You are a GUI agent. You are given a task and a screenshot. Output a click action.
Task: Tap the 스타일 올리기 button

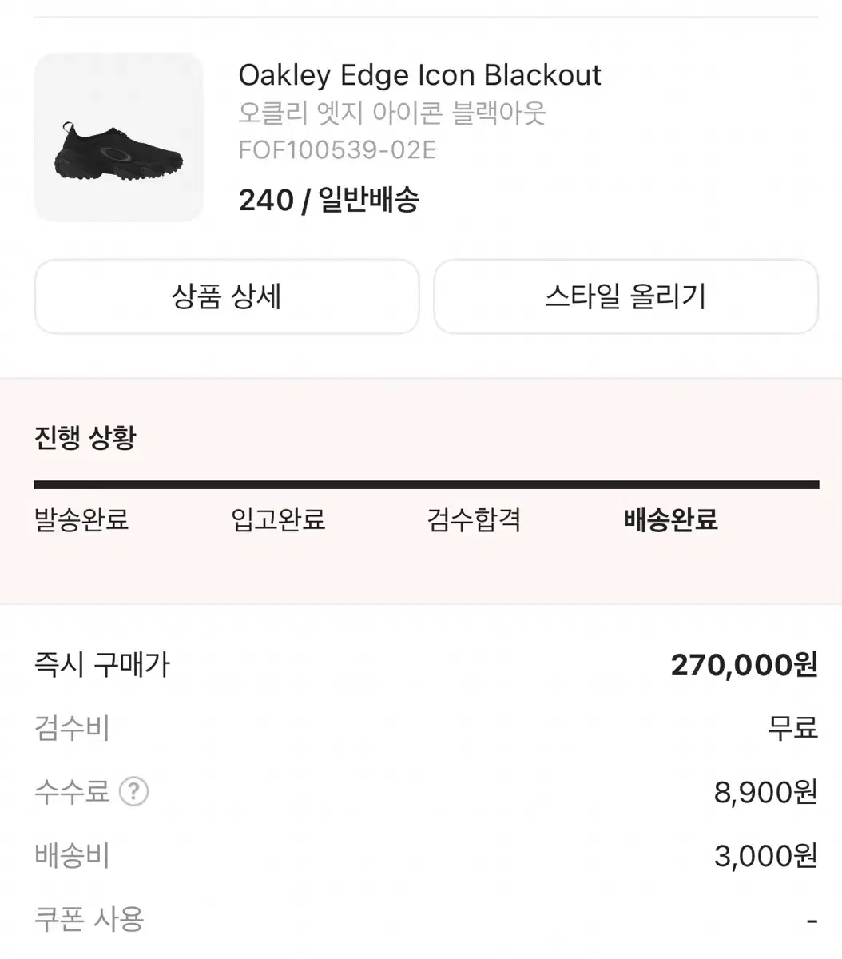click(626, 296)
